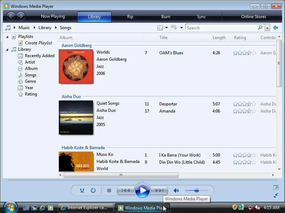
Task: Click the Previous track button
Action: [126, 190]
